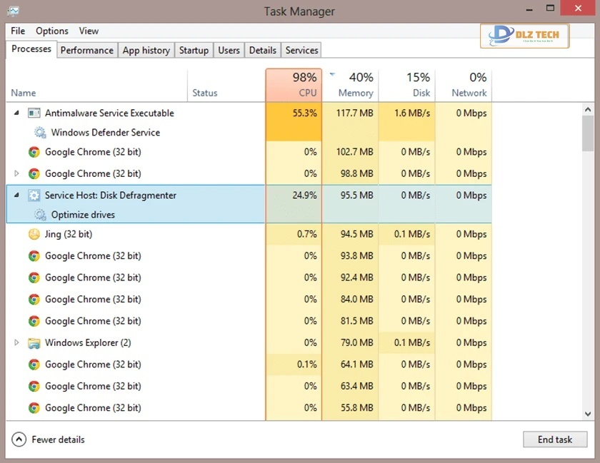
Task: Open the App history tab
Action: 146,50
